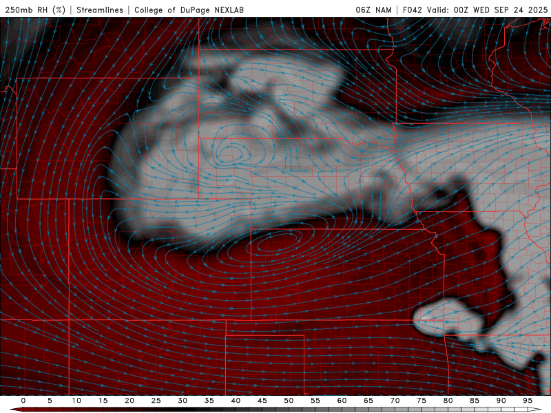Click the 40 label on the RH scale
The image size is (551, 413).
236,401
